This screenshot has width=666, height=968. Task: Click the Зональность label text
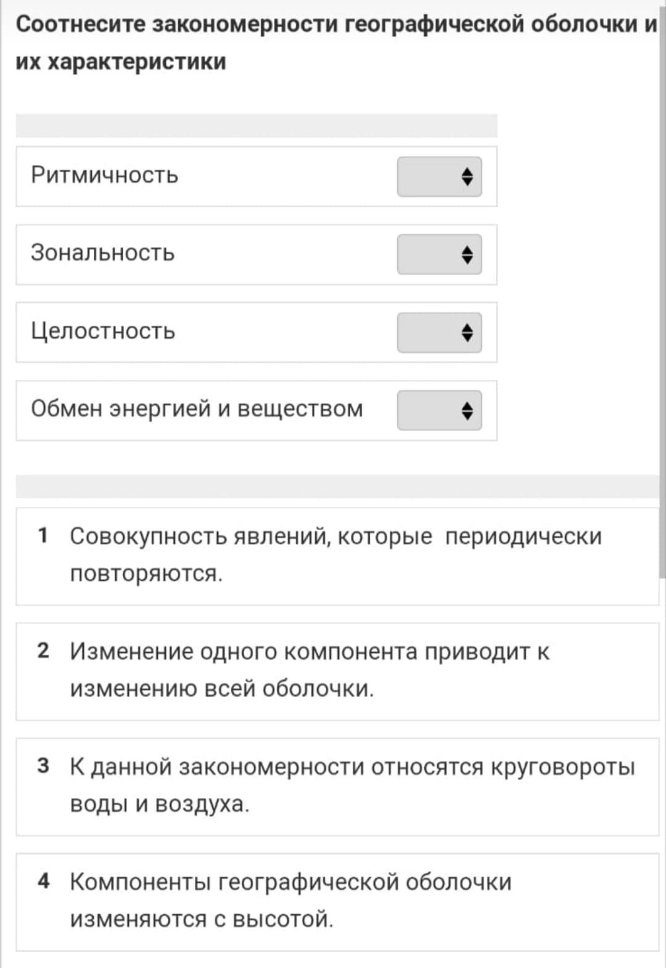(x=103, y=253)
